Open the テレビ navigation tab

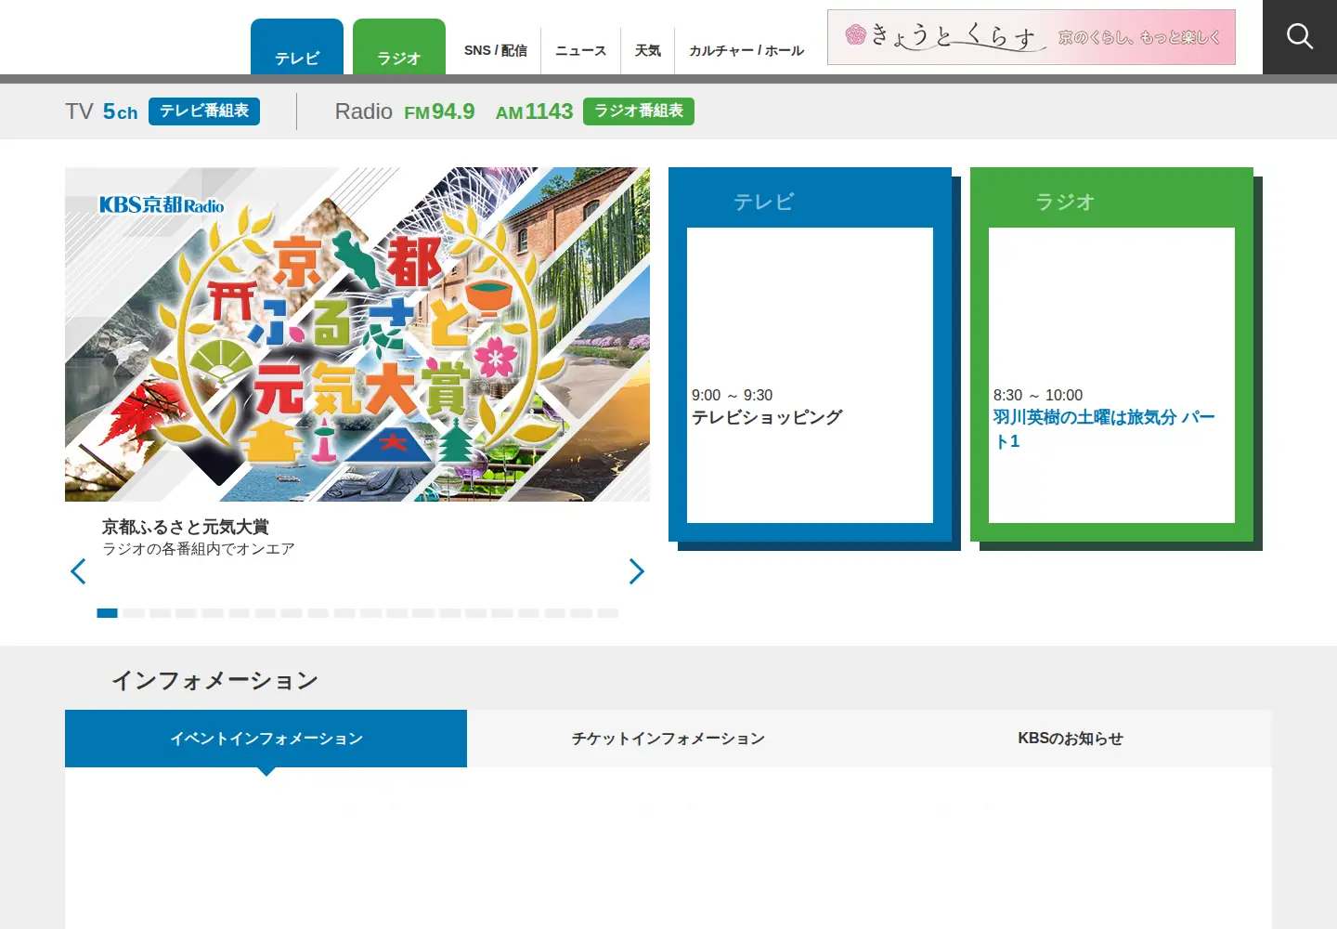(297, 47)
